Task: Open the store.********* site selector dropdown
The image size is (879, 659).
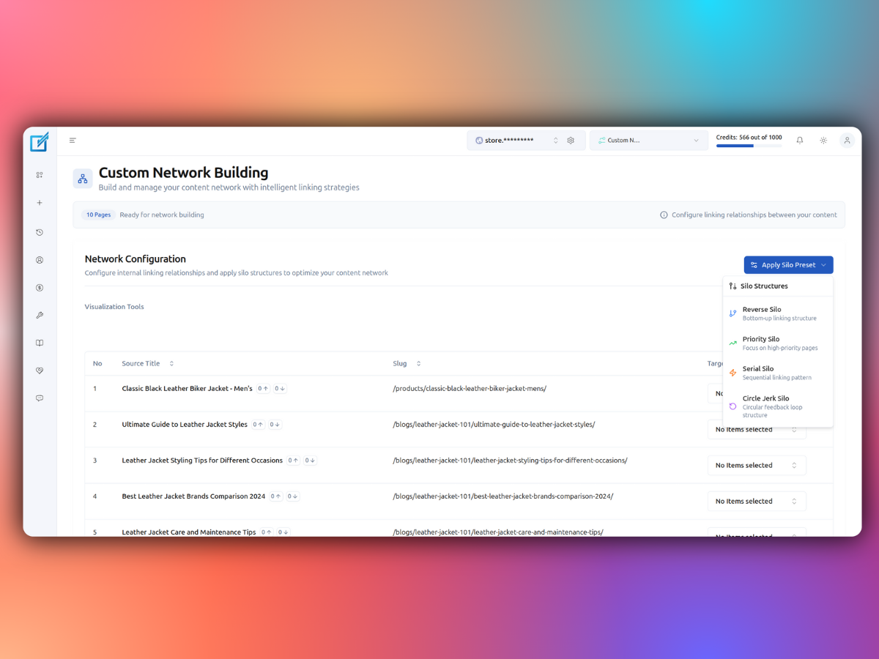Action: point(516,141)
